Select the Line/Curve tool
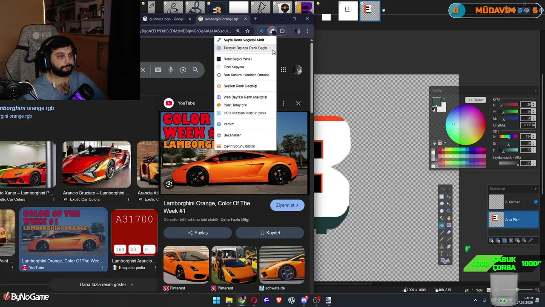Image resolution: width=545 pixels, height=307 pixels. 449,253
